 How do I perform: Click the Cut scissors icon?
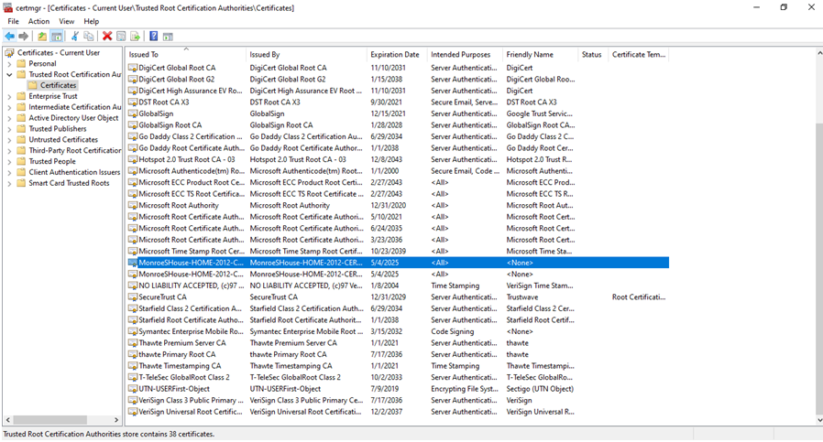point(75,37)
